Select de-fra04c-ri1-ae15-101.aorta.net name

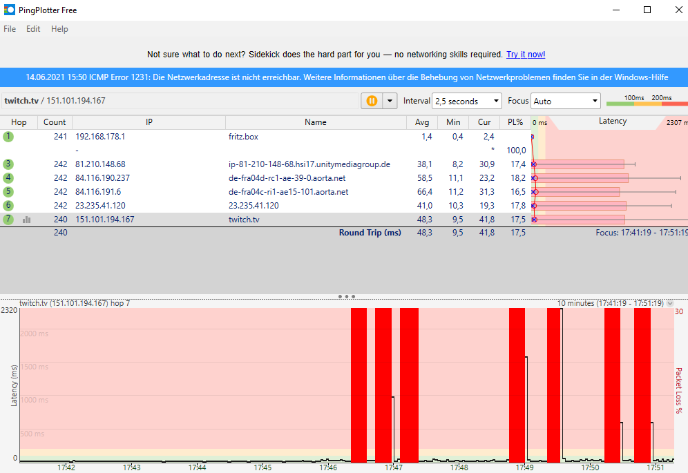288,192
